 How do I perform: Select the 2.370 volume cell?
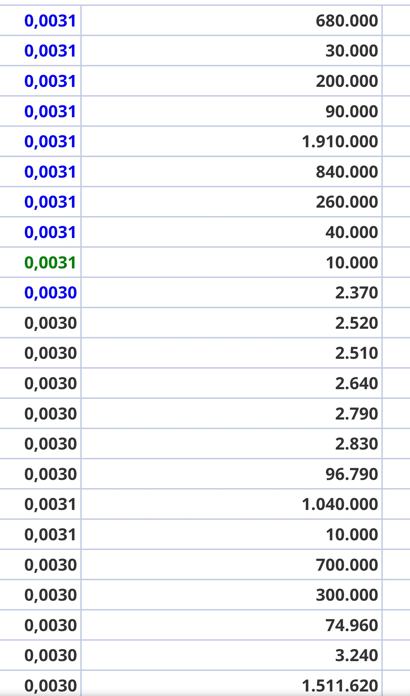pyautogui.click(x=356, y=293)
